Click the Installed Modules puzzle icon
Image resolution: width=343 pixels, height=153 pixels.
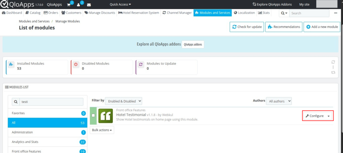click(x=11, y=64)
